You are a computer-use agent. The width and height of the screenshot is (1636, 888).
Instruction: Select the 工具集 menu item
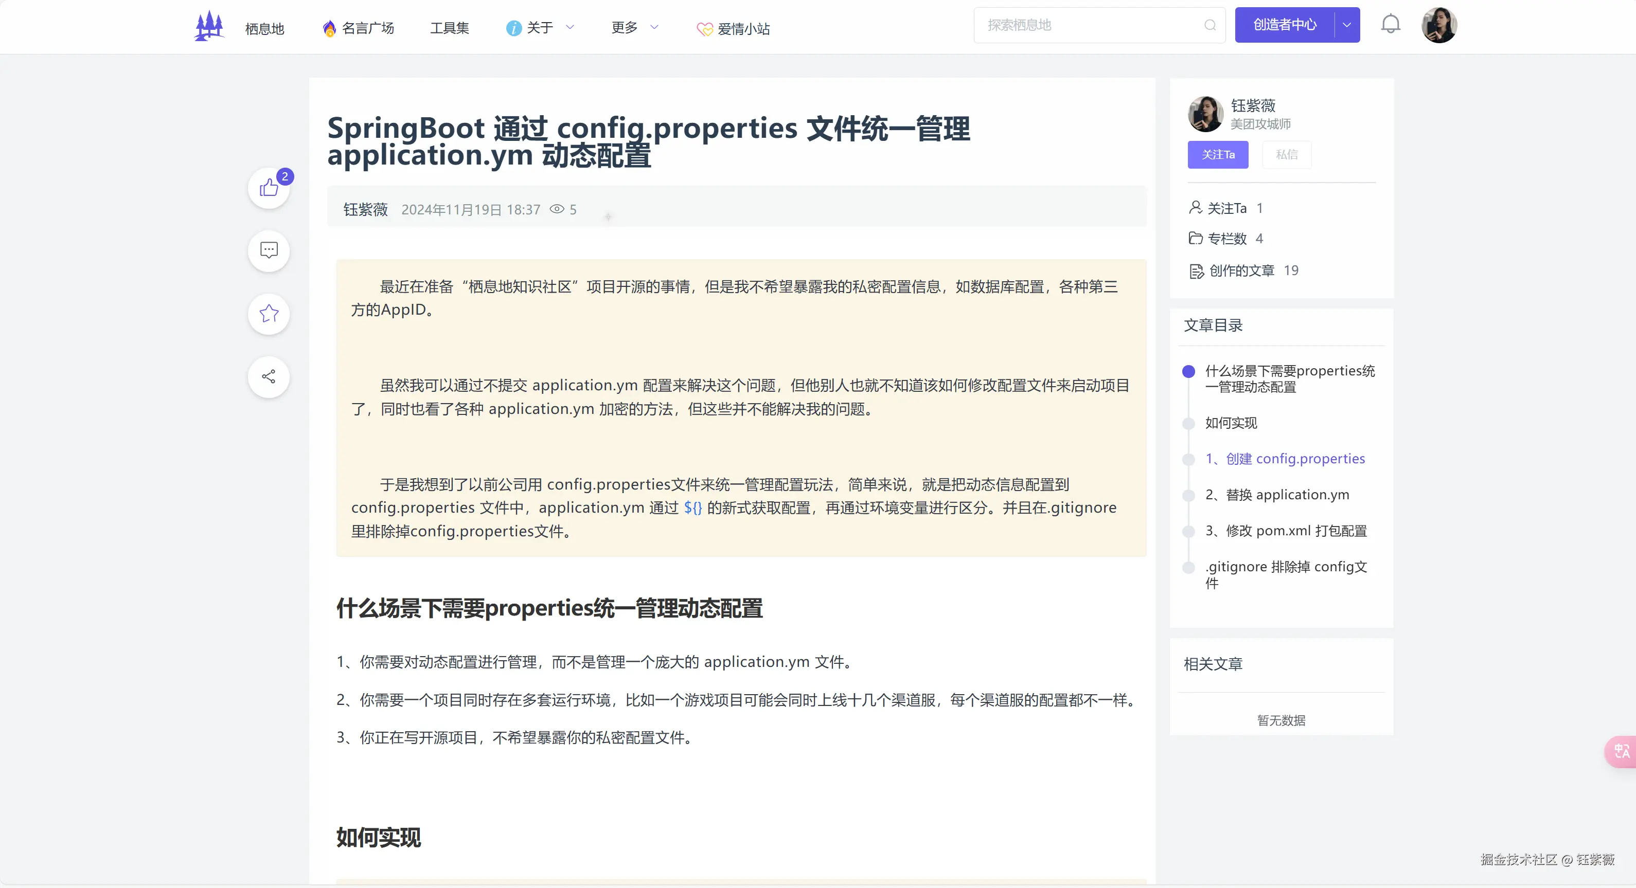[x=449, y=28]
